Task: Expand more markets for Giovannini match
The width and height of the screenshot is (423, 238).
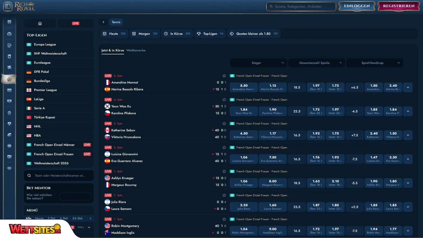Action: pyautogui.click(x=408, y=159)
